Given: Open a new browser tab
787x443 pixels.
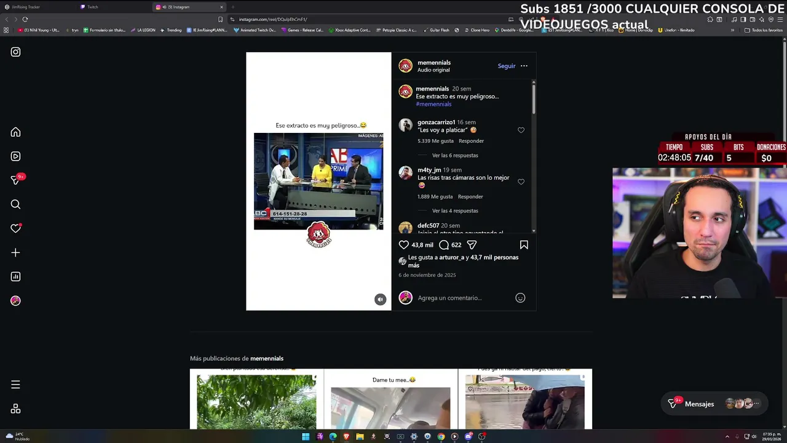Looking at the screenshot, I should coord(233,7).
